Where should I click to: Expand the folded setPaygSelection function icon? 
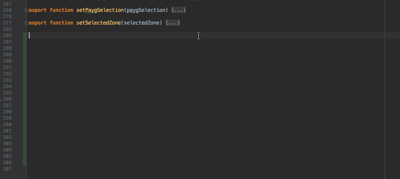(27, 10)
